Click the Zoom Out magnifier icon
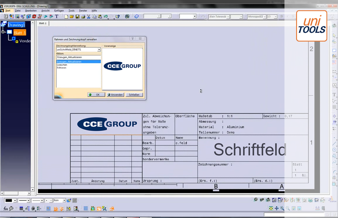 tap(288, 208)
